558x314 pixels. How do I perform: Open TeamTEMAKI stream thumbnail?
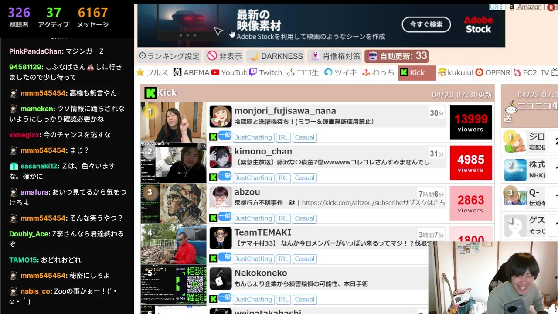[x=173, y=244]
